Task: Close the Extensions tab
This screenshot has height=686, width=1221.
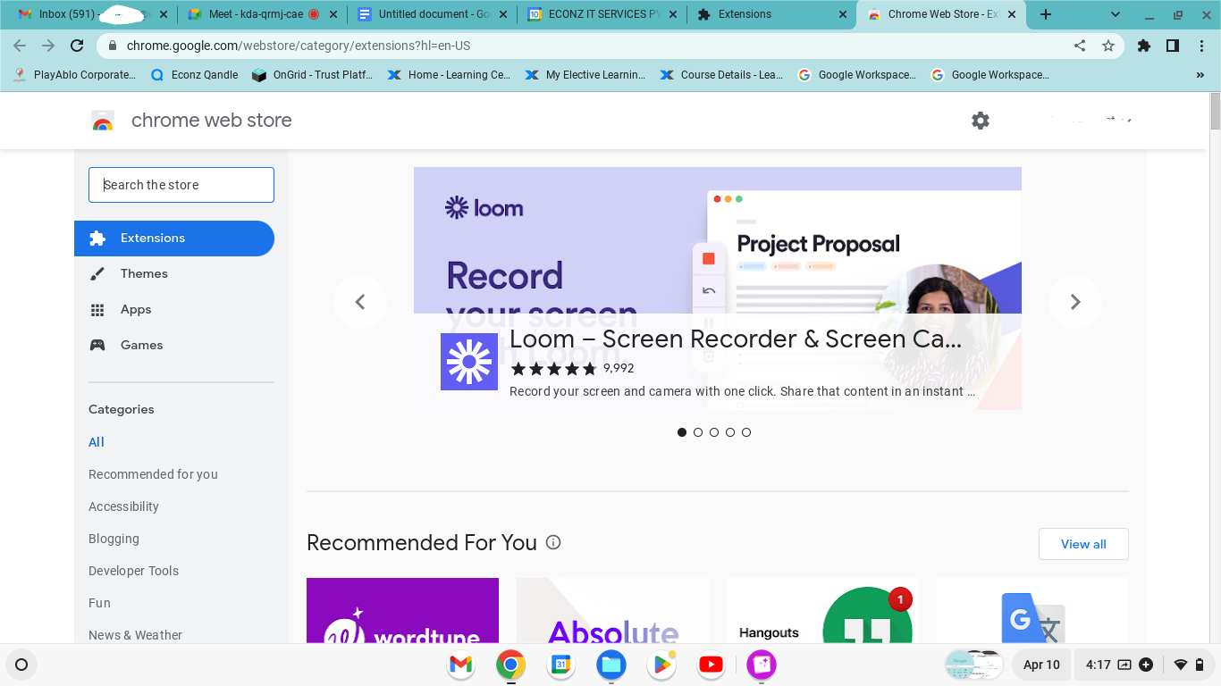Action: tap(843, 14)
